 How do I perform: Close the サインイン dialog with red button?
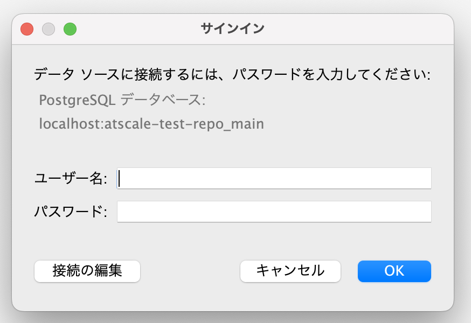(x=27, y=29)
